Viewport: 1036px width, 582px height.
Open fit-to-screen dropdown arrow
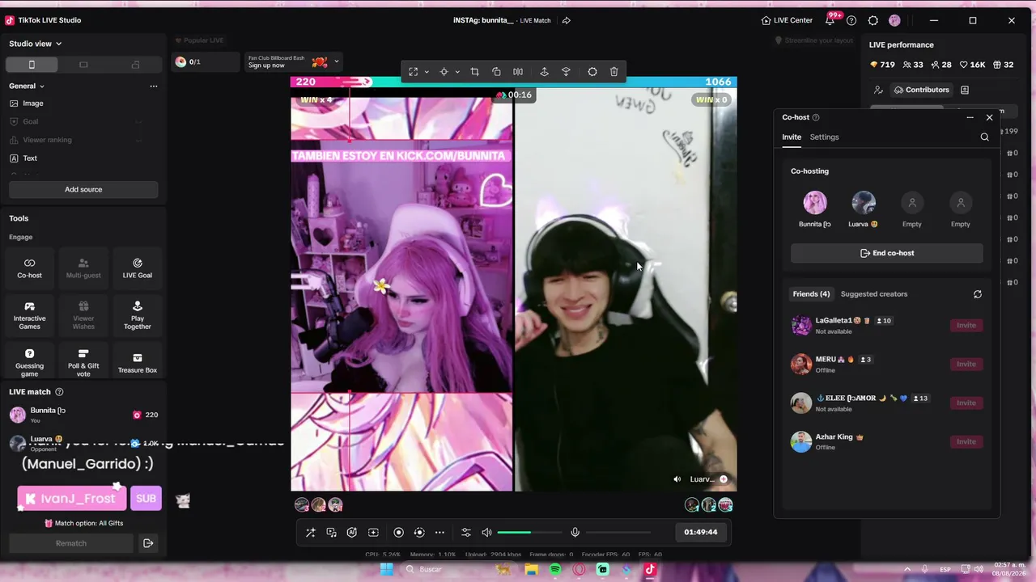click(427, 72)
